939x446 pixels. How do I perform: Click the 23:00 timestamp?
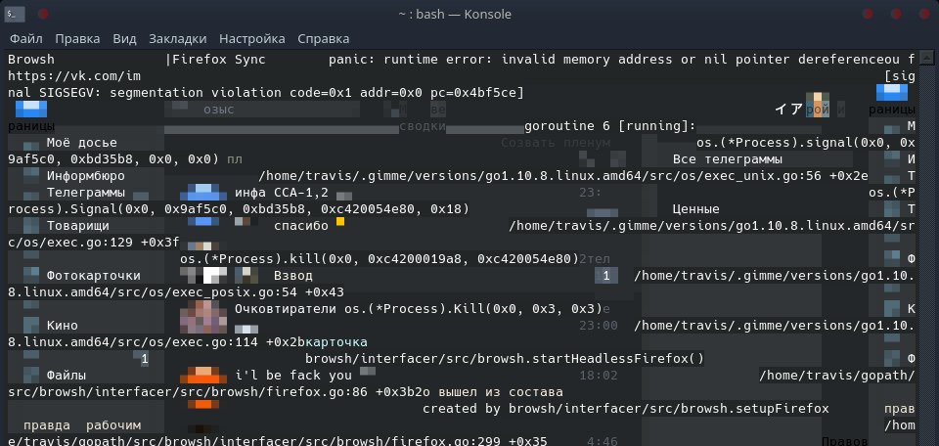pyautogui.click(x=599, y=326)
